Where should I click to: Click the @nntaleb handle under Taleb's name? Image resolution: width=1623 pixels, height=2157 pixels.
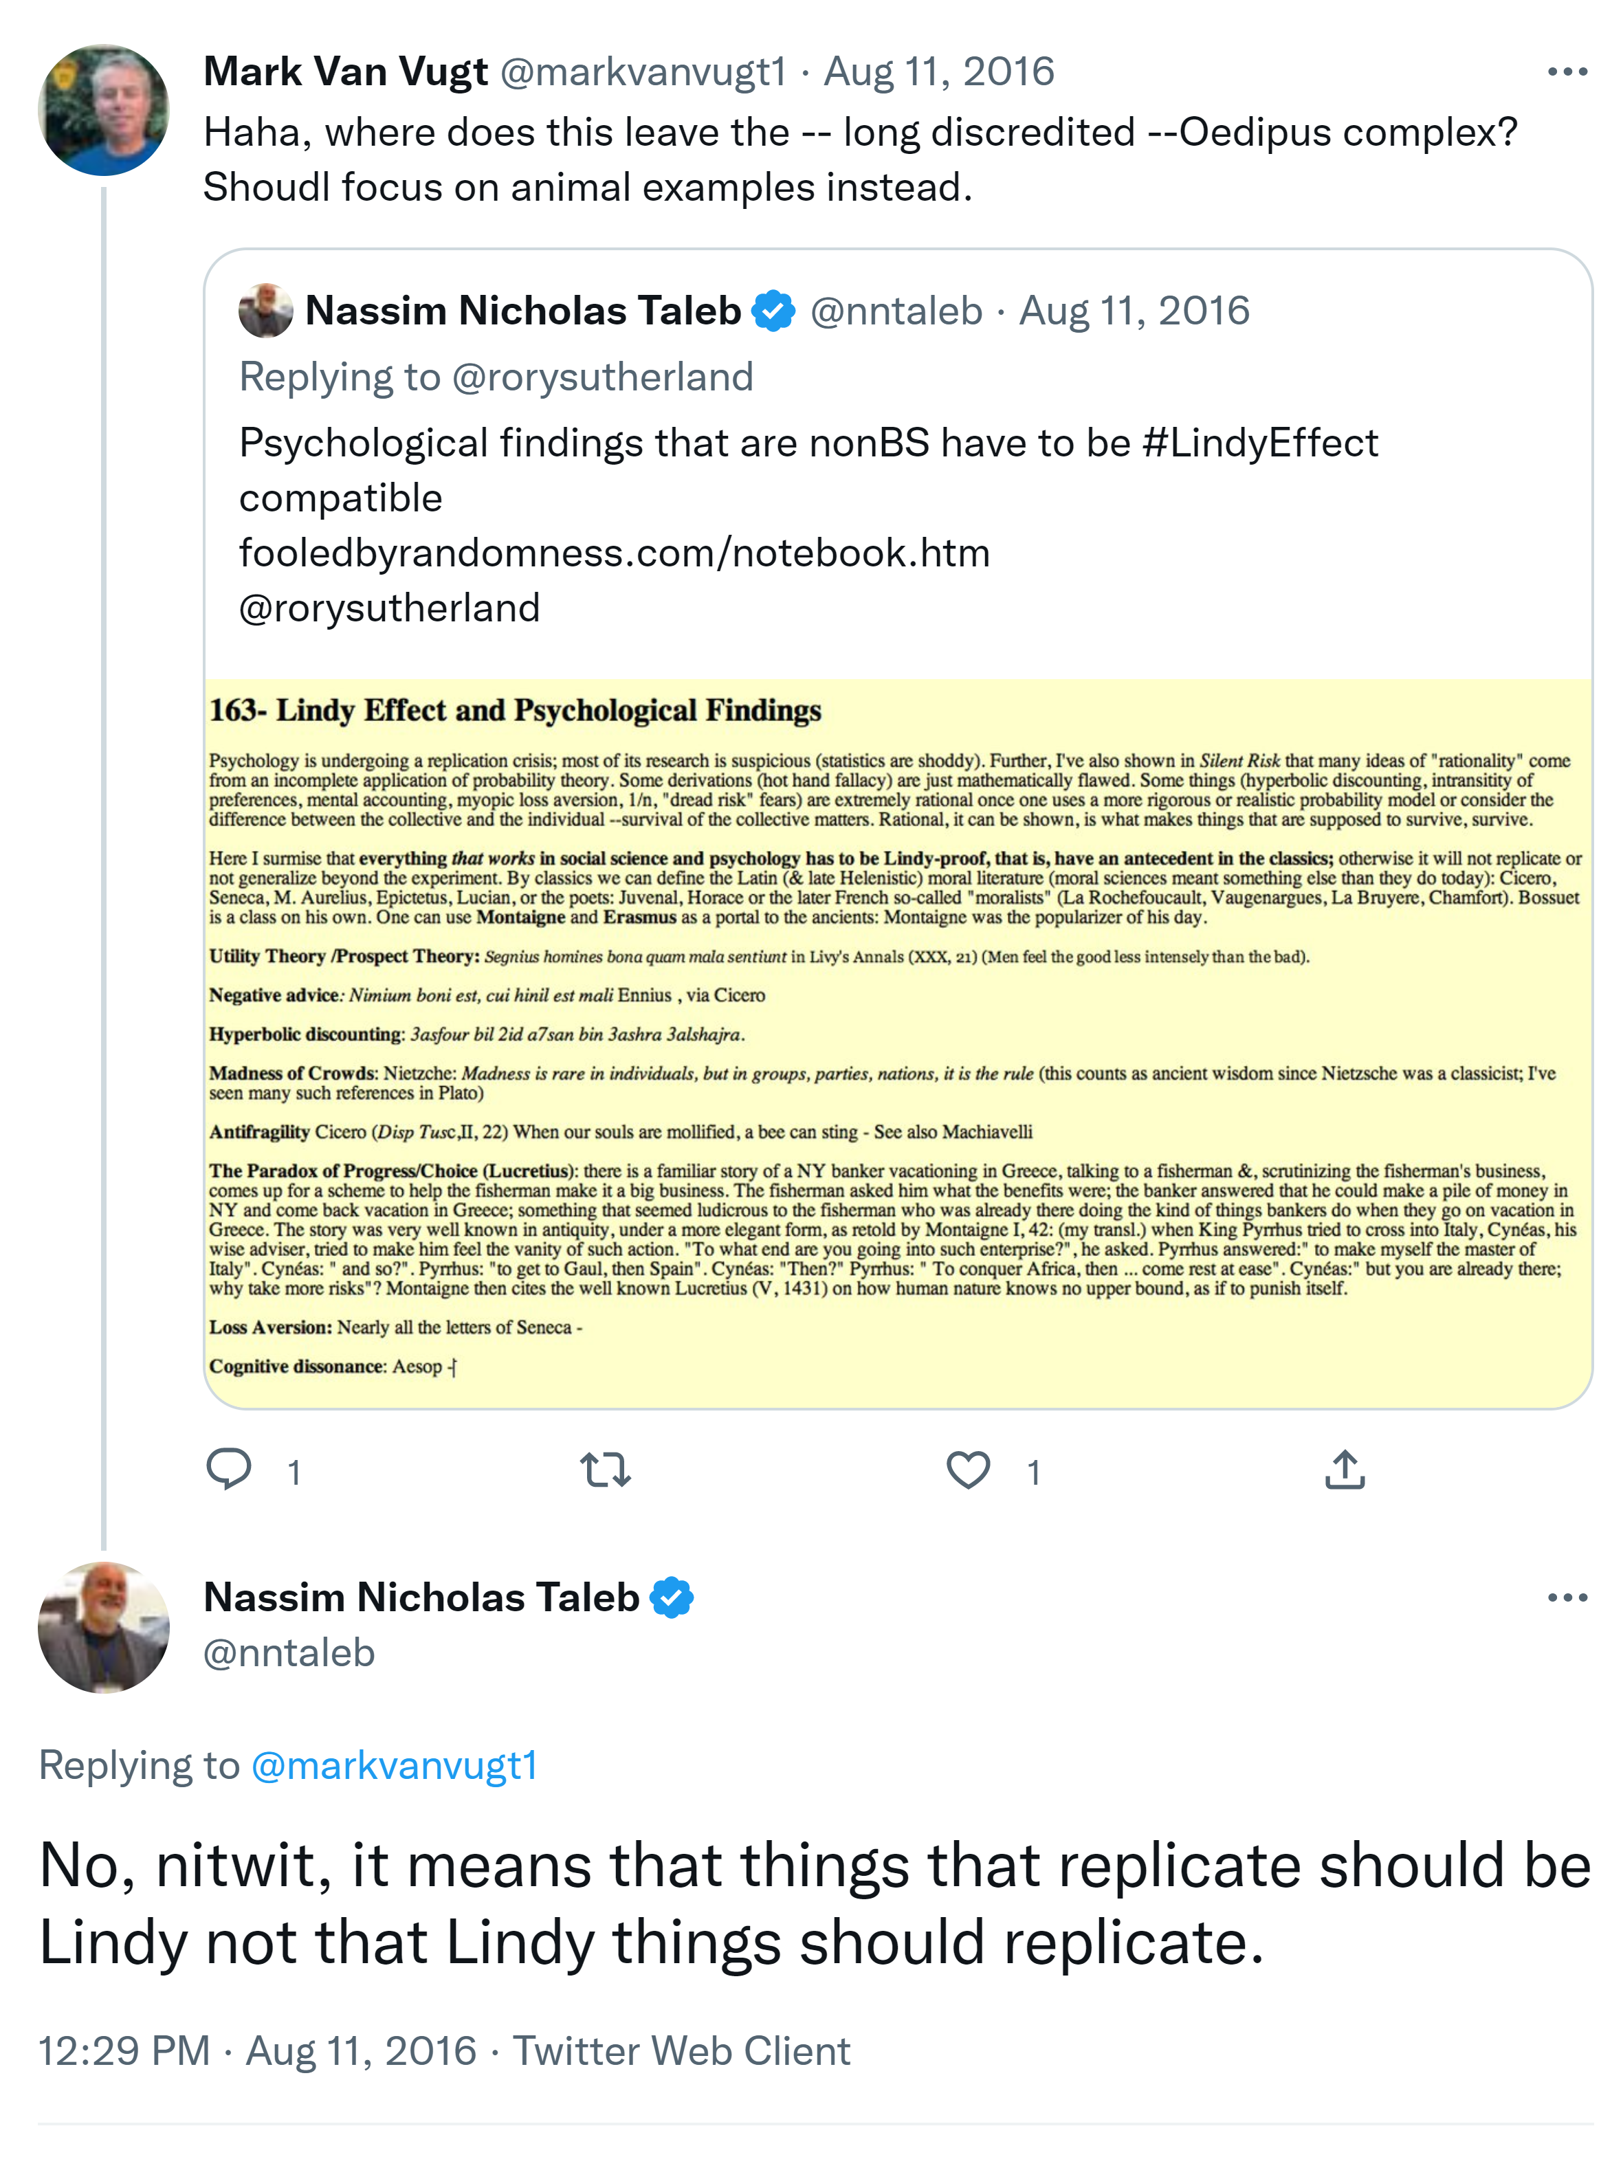coord(289,1653)
